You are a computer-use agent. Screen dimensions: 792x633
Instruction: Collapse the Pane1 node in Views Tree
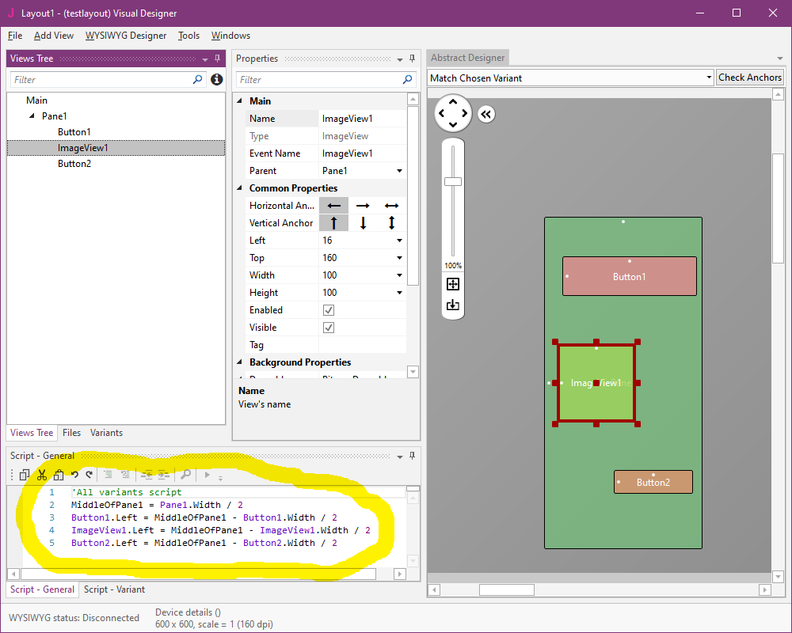(32, 116)
